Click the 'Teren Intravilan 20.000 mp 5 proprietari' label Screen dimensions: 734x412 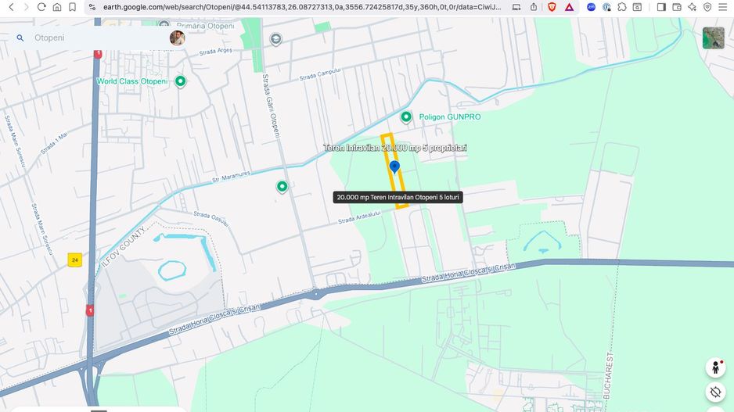click(x=395, y=148)
